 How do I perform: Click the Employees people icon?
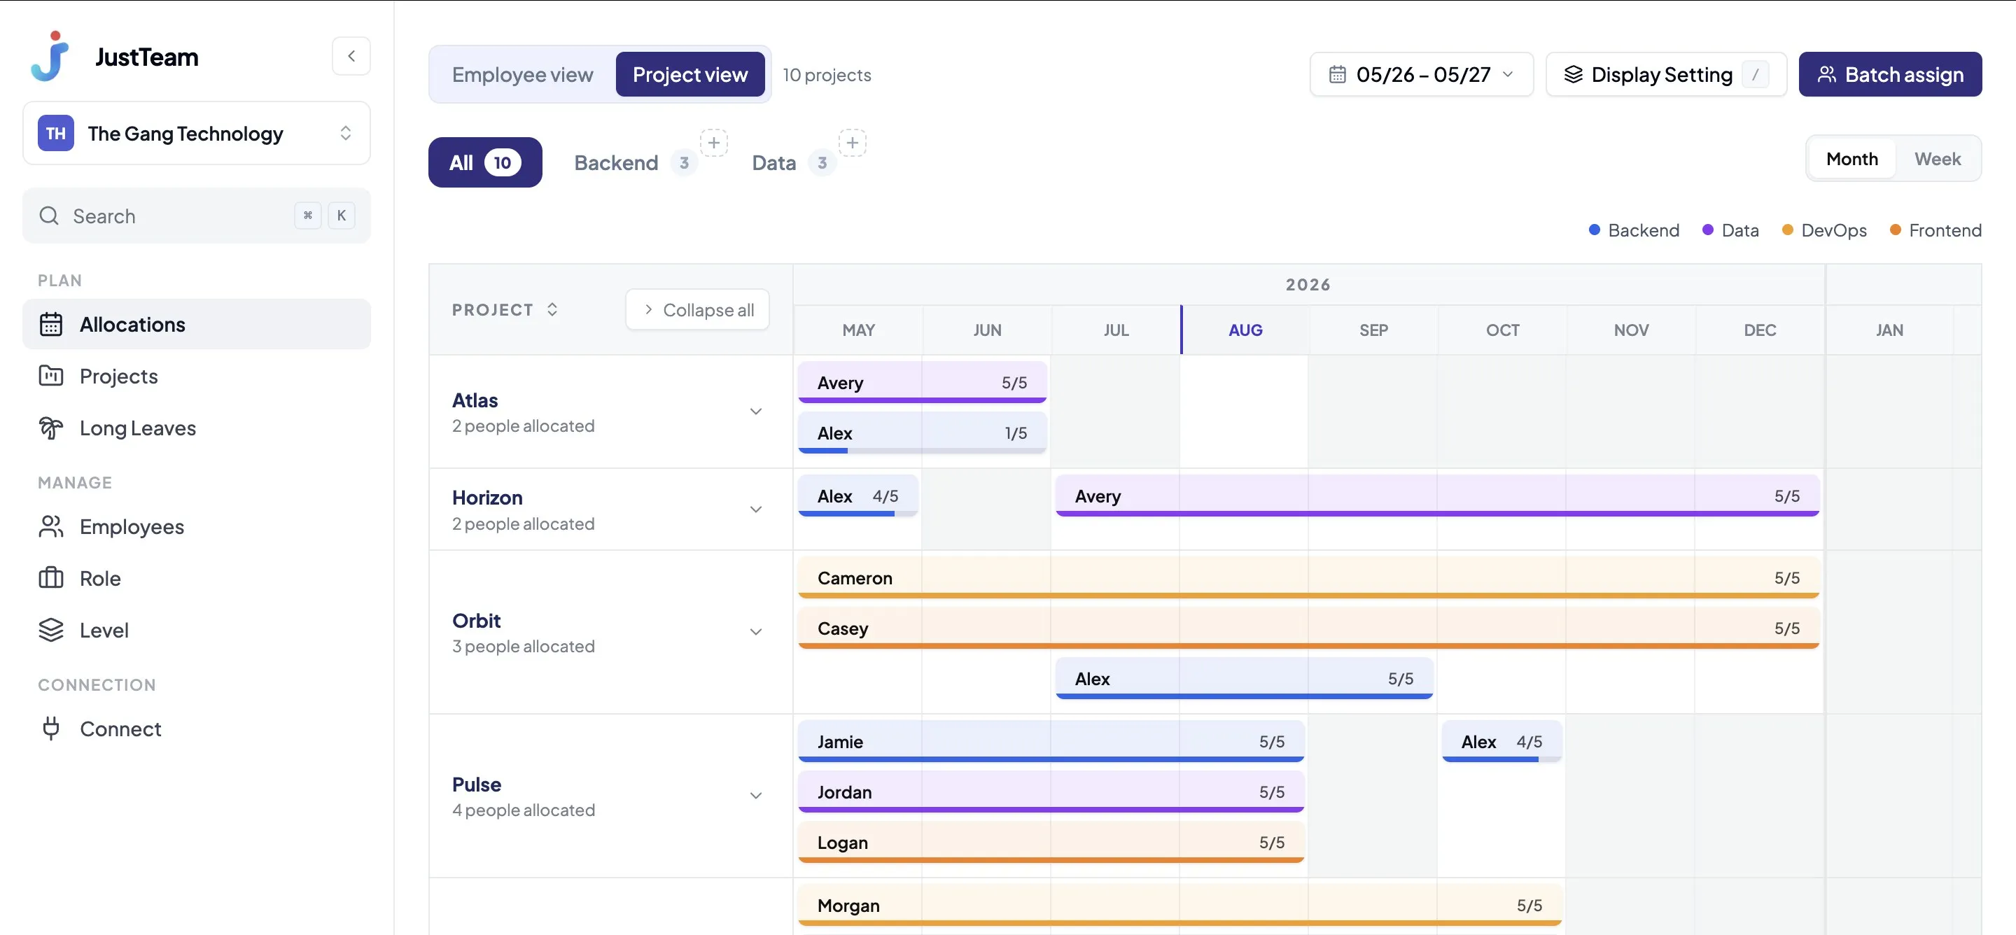51,526
